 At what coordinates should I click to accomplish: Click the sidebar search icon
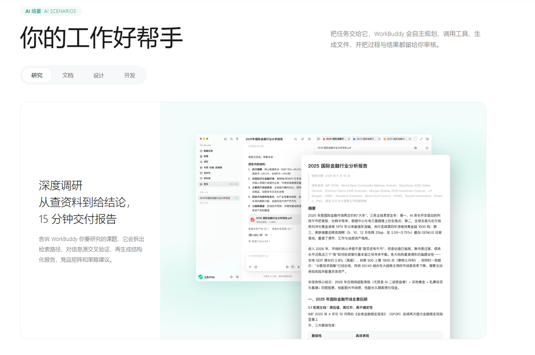tap(231, 139)
